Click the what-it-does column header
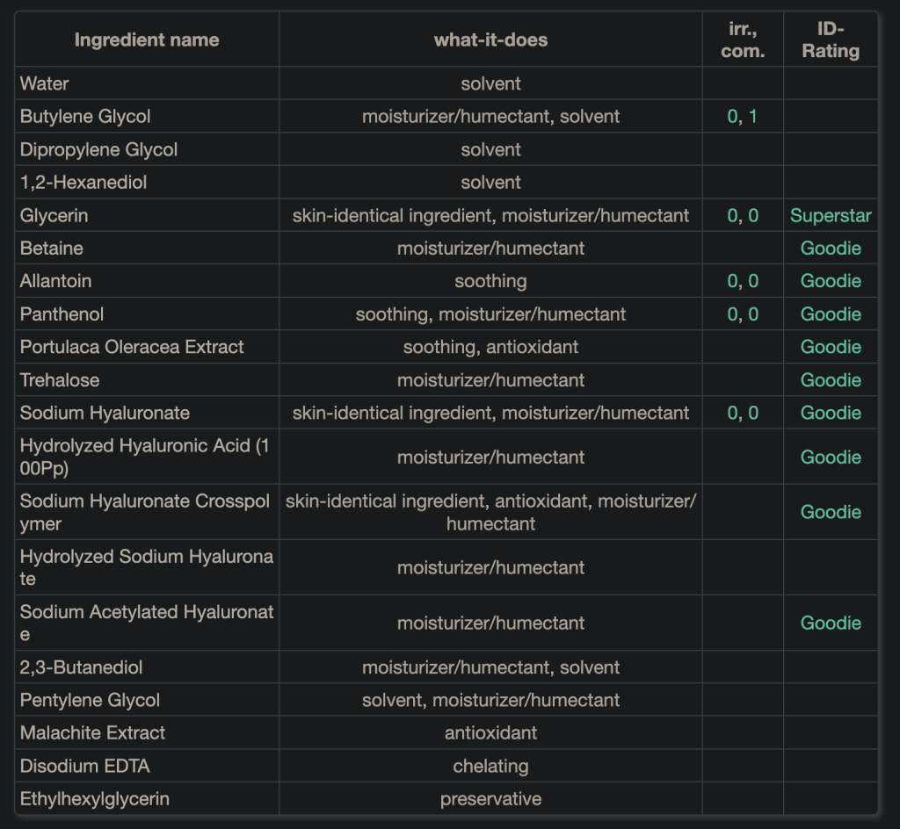Viewport: 900px width, 829px height. pos(490,40)
